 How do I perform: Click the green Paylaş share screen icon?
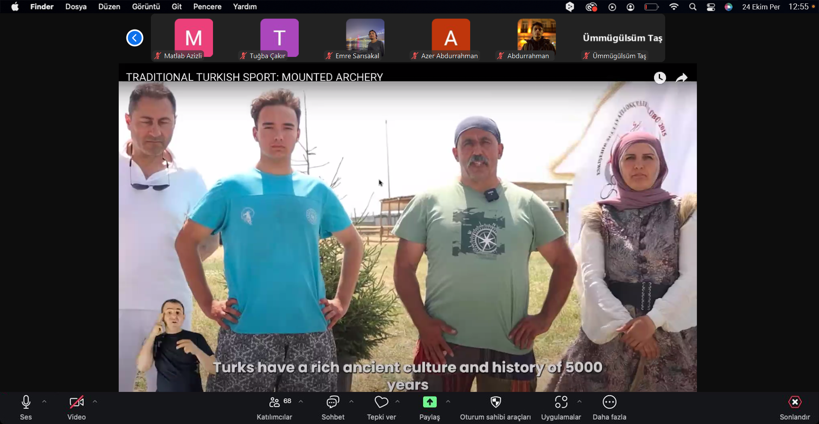point(429,403)
